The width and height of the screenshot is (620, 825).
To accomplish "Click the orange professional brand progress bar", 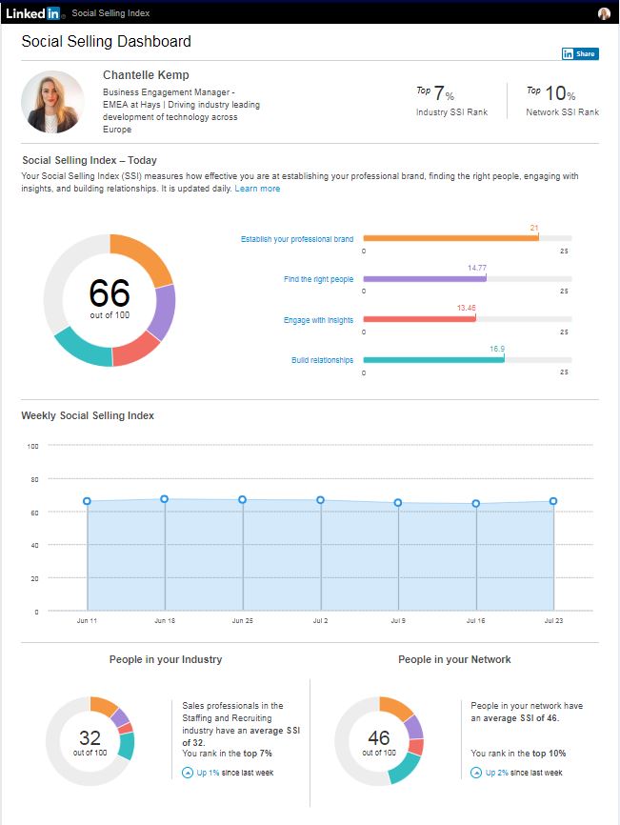I will tap(450, 238).
